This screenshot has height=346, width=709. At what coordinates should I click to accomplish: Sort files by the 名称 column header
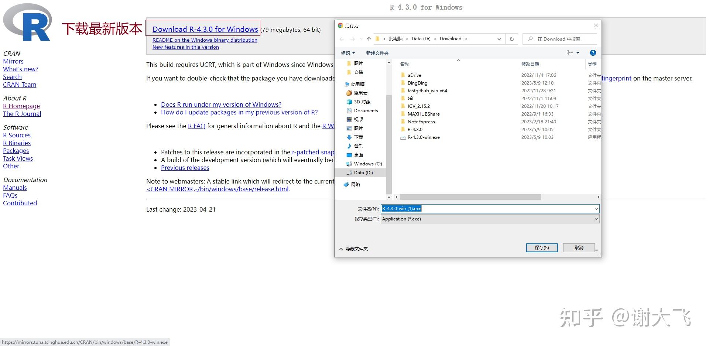click(404, 64)
